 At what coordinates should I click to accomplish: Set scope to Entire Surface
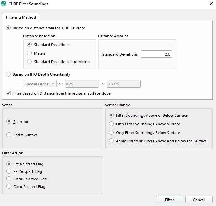pos(9,135)
